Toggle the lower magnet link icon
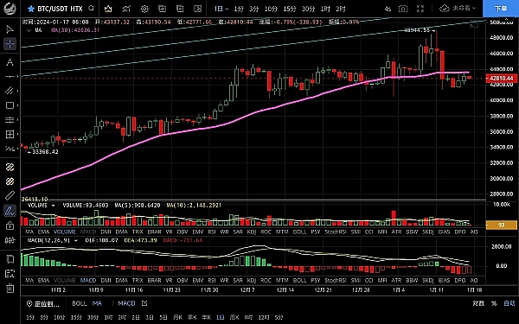 coord(10,181)
